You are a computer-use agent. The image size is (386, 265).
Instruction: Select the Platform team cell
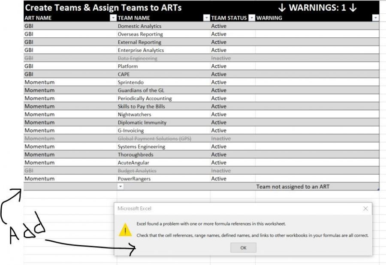[x=163, y=66]
